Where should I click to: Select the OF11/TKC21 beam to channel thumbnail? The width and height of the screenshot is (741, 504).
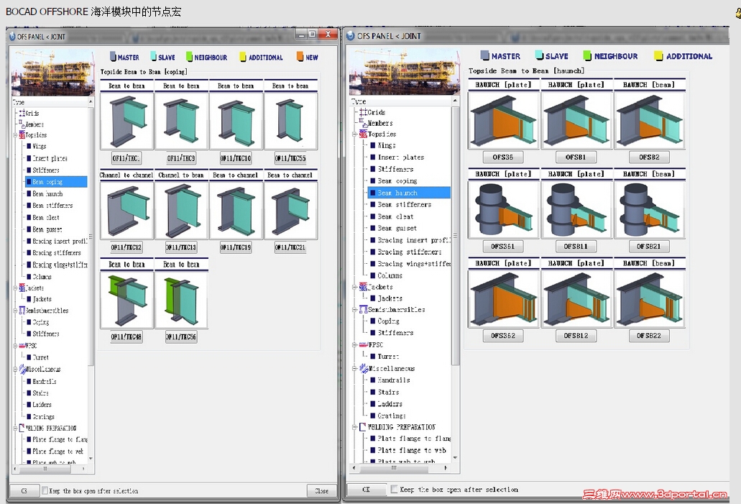pyautogui.click(x=290, y=210)
